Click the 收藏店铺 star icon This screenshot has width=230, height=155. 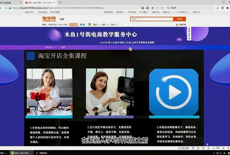click(177, 24)
